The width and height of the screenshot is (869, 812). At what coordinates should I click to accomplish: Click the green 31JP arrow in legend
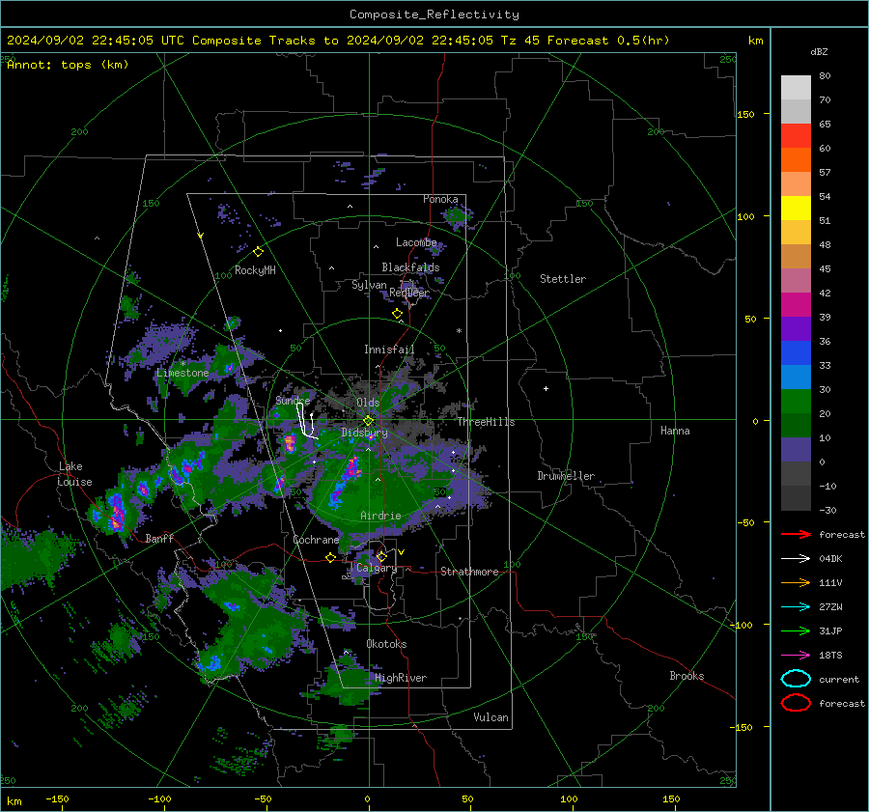[796, 630]
